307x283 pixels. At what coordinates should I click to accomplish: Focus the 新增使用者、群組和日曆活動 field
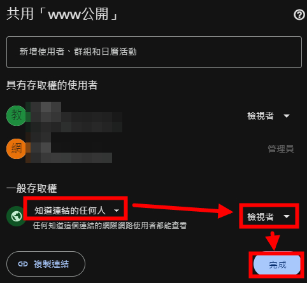(x=154, y=52)
